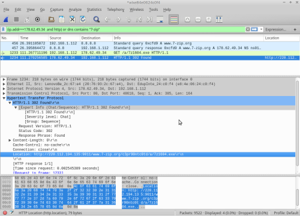Viewport: 300px width, 216px height.
Task: Reset text to normal size
Action: [x=209, y=19]
